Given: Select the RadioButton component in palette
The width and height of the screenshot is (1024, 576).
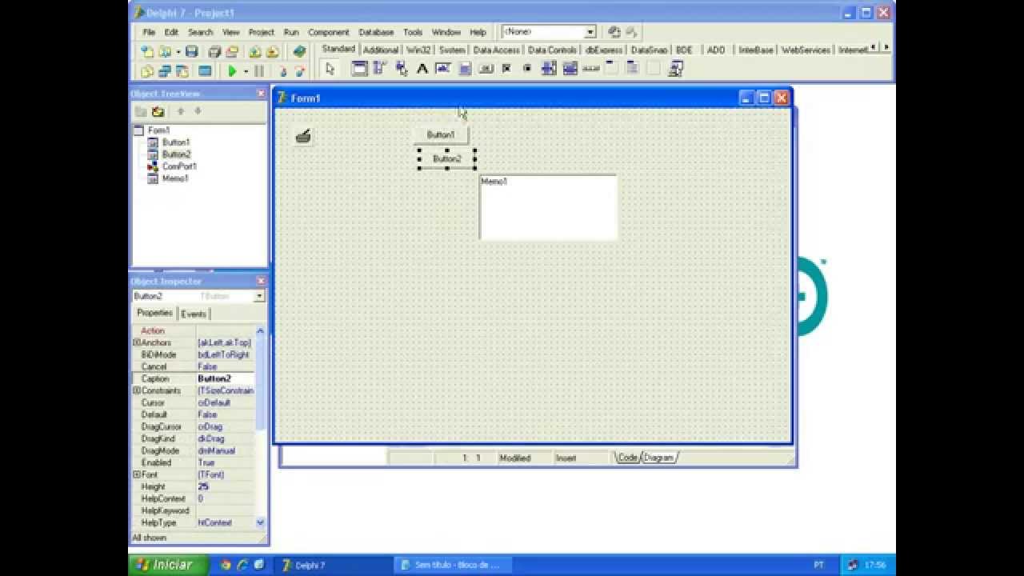Looking at the screenshot, I should (x=527, y=69).
